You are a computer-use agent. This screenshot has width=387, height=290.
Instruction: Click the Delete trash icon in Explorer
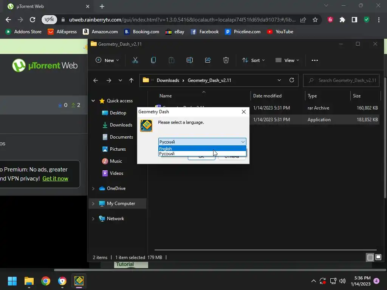click(226, 60)
